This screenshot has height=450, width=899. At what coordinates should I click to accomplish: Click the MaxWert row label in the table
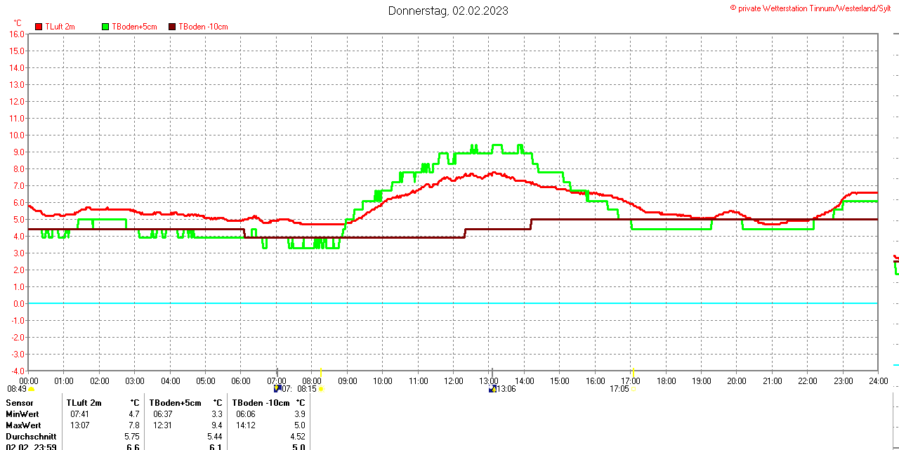point(23,425)
